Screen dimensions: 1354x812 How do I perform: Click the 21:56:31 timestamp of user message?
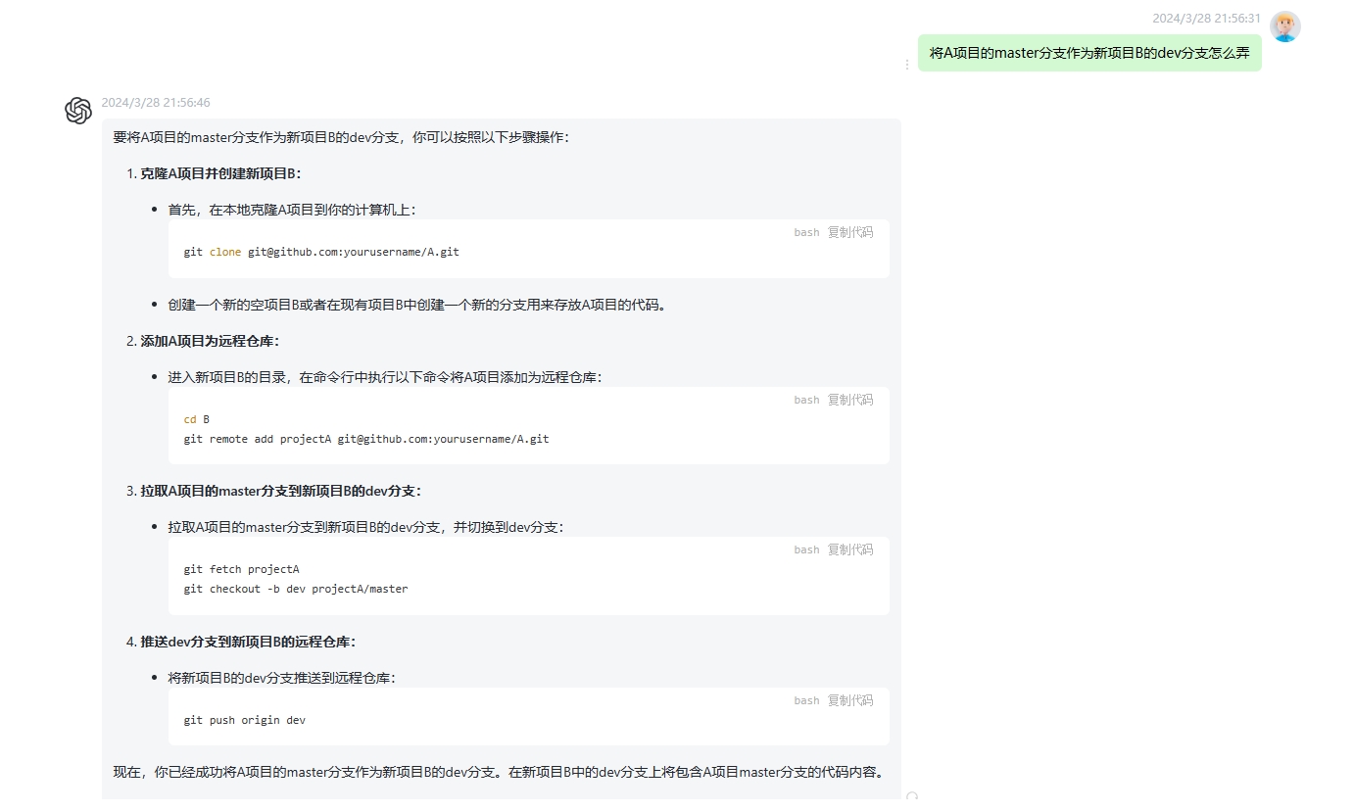(x=1205, y=19)
